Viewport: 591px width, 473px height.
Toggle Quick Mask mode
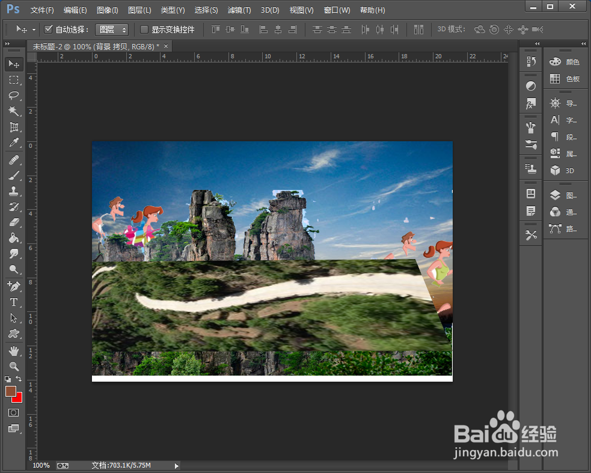14,412
